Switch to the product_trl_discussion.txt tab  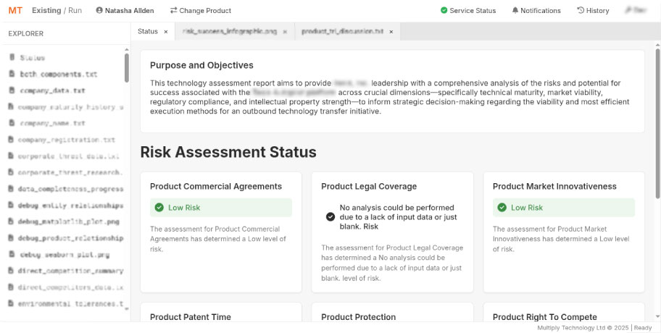tap(341, 32)
